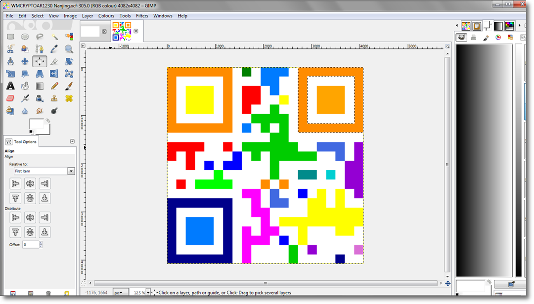The image size is (534, 304).
Task: Select the Pencil tool
Action: [x=54, y=86]
